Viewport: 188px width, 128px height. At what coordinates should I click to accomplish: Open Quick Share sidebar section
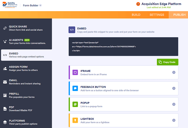click(x=26, y=28)
